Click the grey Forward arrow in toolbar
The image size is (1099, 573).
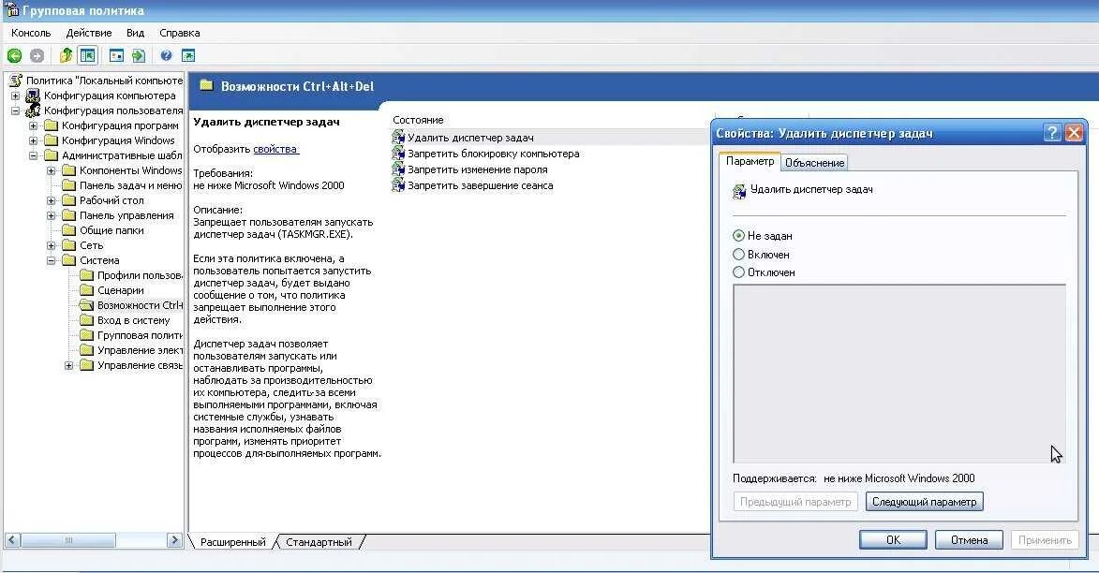pos(37,55)
